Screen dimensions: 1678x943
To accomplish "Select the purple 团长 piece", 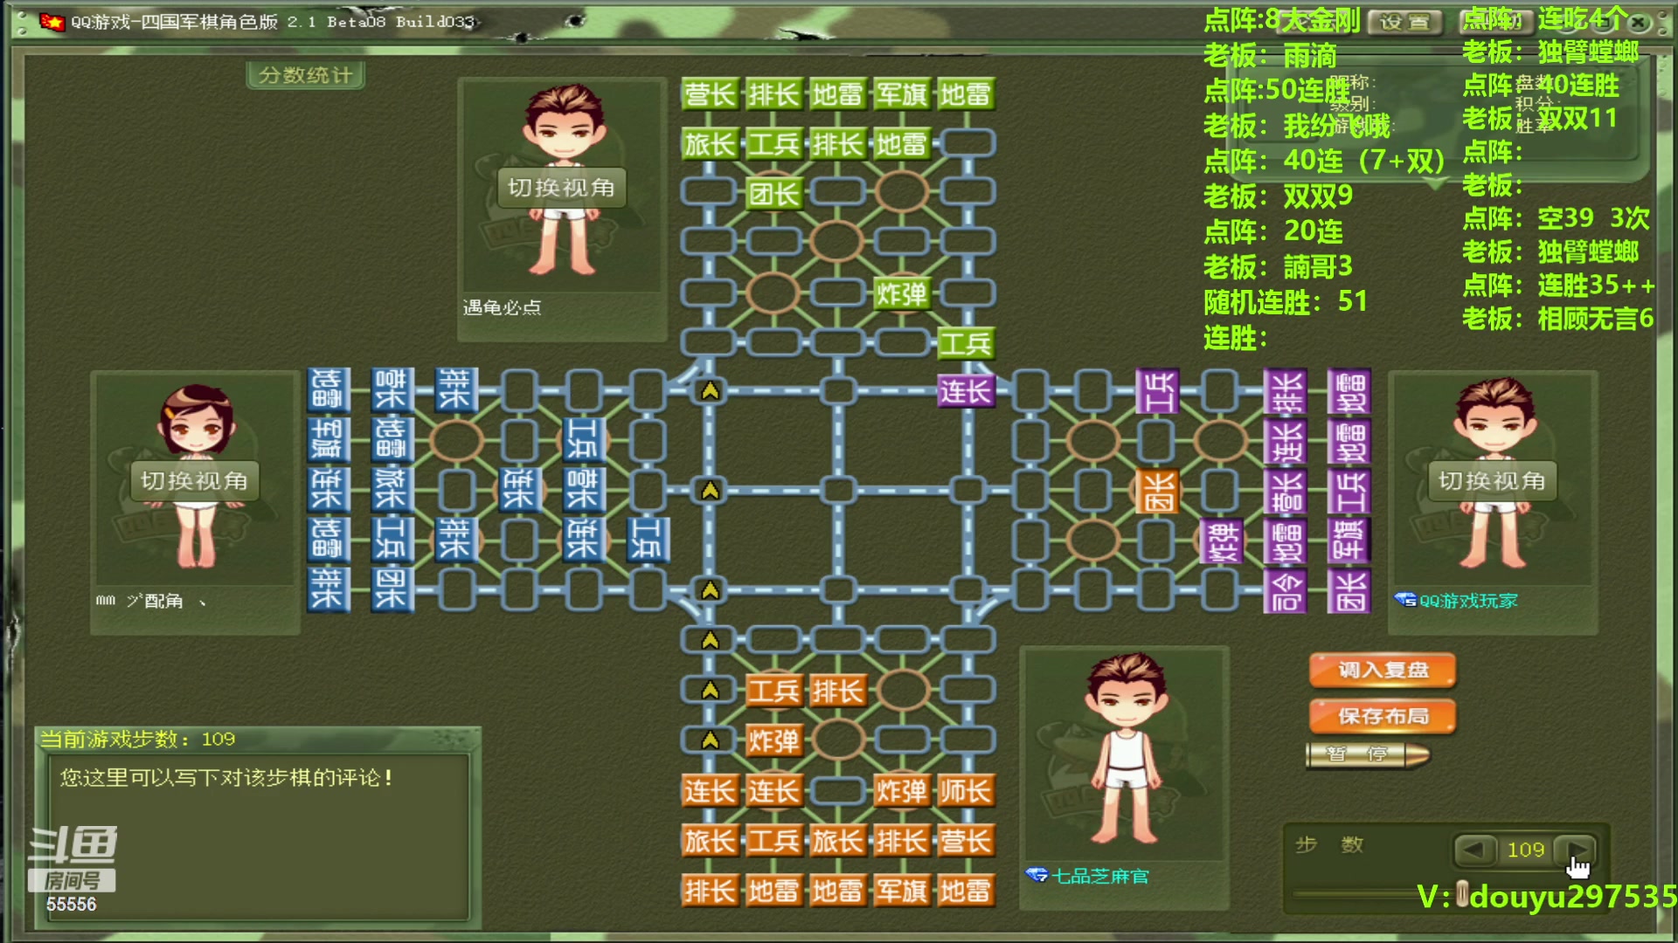I will click(x=1349, y=591).
